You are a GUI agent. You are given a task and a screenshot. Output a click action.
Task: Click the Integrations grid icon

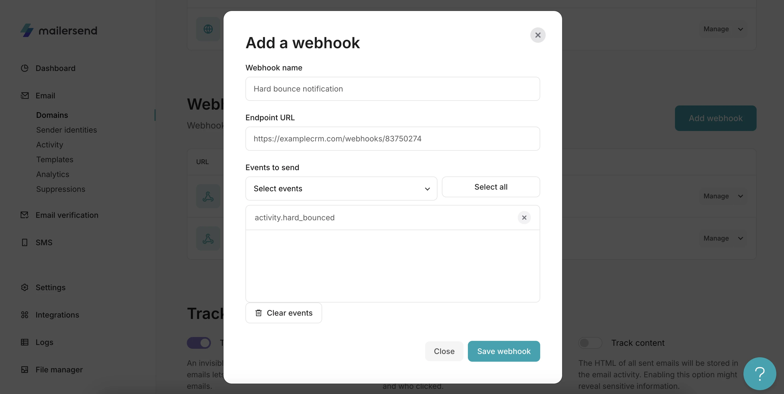(x=25, y=315)
